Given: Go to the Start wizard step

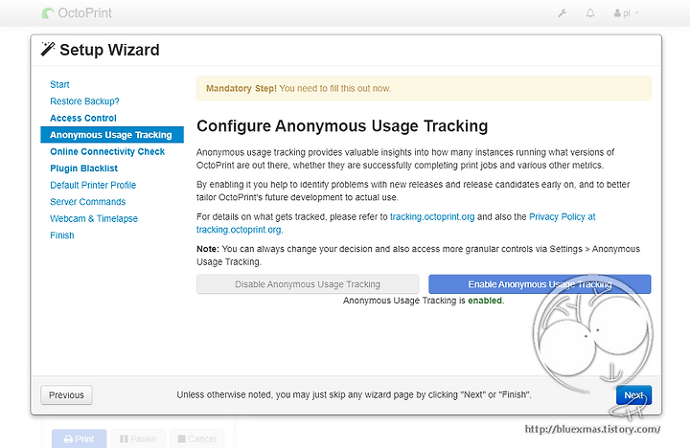Looking at the screenshot, I should (x=59, y=84).
